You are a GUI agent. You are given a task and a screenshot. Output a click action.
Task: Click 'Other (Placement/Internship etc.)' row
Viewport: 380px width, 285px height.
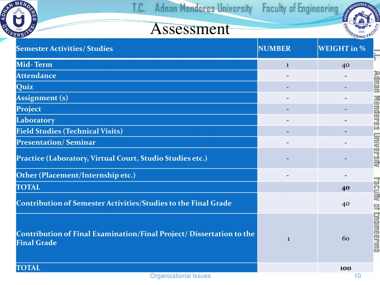point(137,175)
